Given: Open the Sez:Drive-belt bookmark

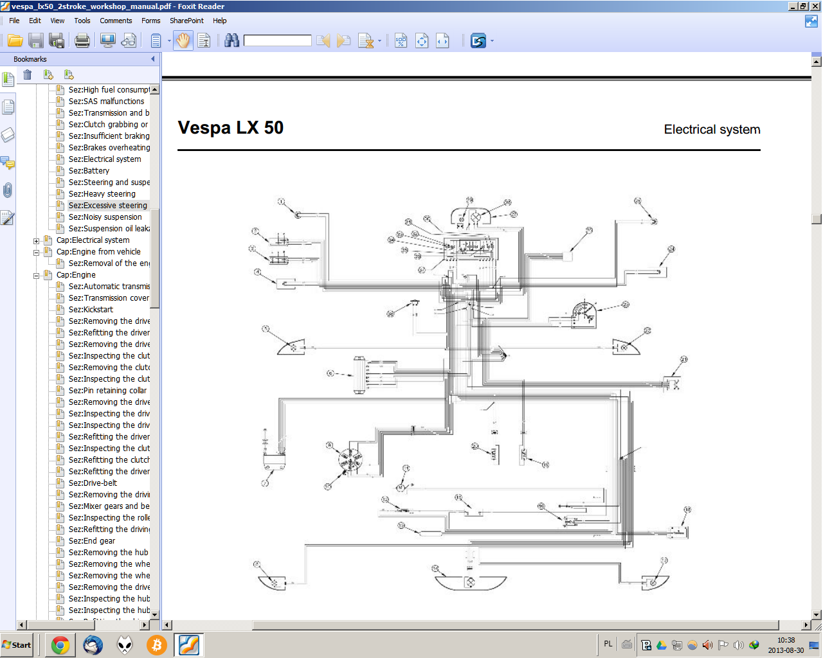Looking at the screenshot, I should (x=93, y=483).
